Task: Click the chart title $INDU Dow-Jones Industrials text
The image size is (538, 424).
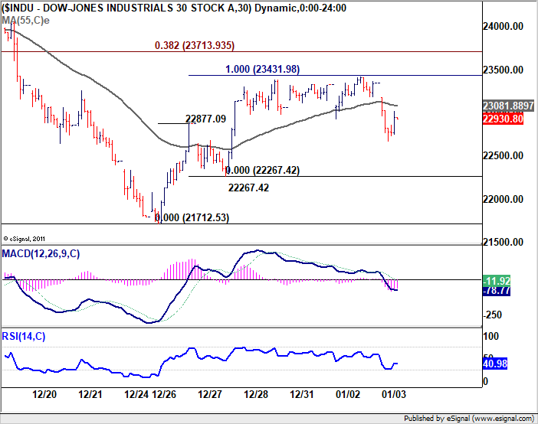Action: point(174,8)
